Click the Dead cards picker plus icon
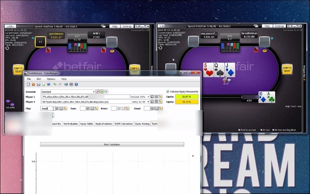310x194 pixels. click(x=152, y=109)
